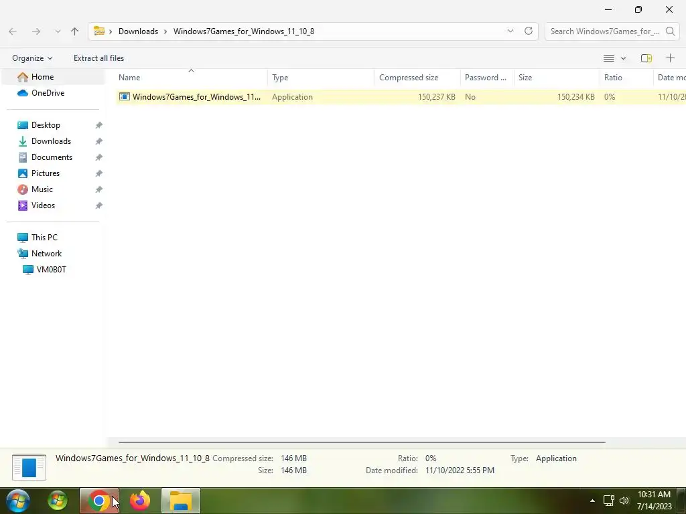Viewport: 686px width, 514px height.
Task: Click the file thumbnail in details pane
Action: (x=29, y=467)
